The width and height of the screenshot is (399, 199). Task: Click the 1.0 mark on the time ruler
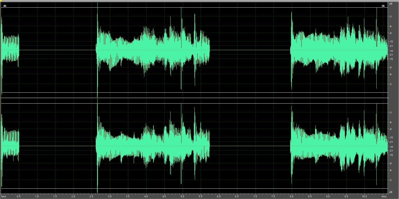(37, 196)
